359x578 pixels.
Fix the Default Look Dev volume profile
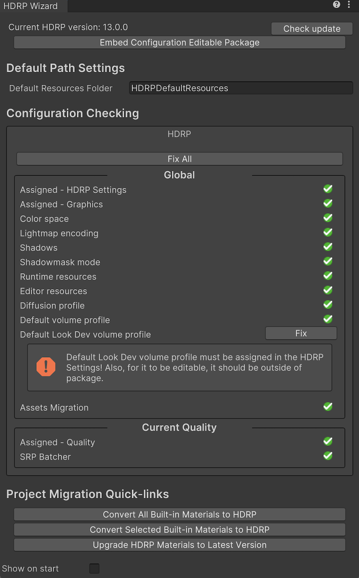pyautogui.click(x=301, y=333)
